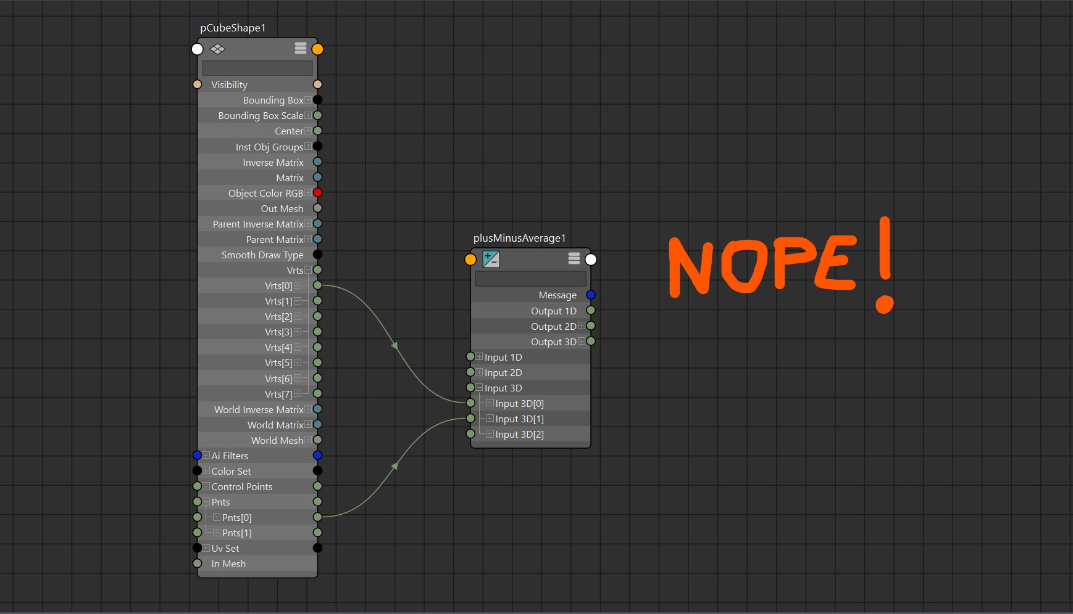Click the blue Message port on plusMinusAverage1

click(591, 295)
